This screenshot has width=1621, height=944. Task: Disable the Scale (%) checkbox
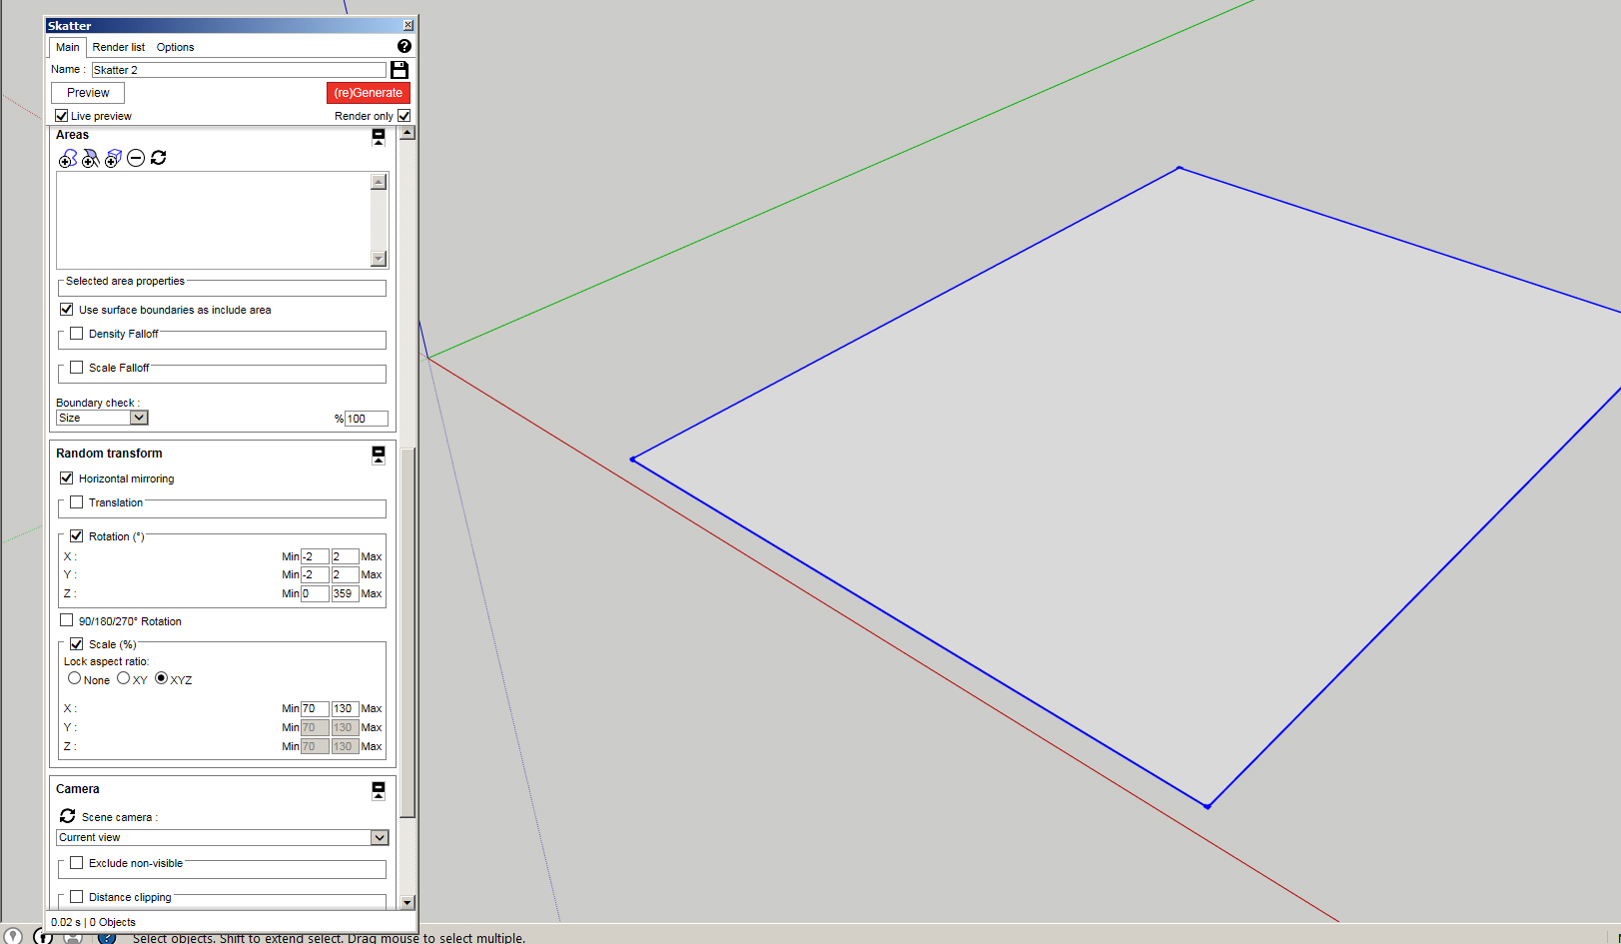point(76,643)
